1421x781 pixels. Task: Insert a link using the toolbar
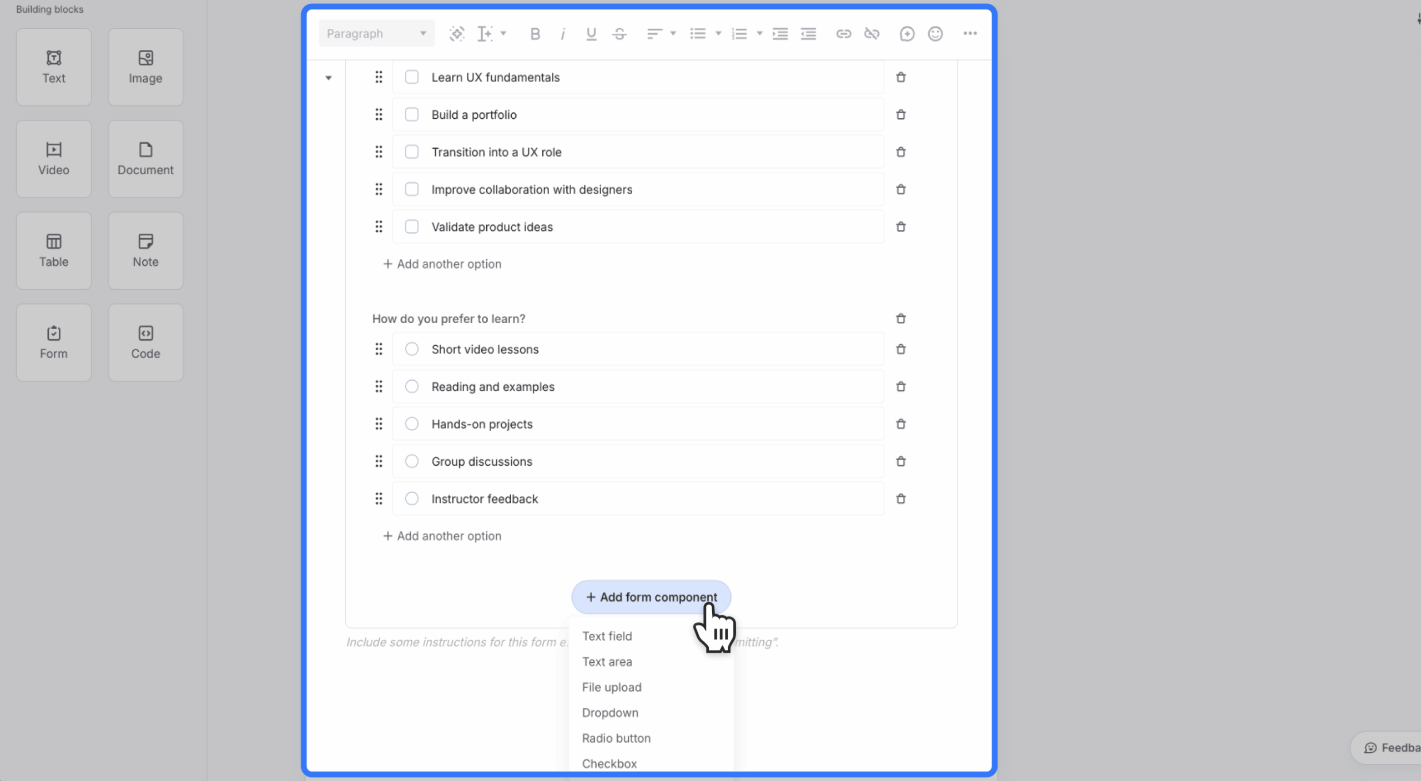(843, 33)
